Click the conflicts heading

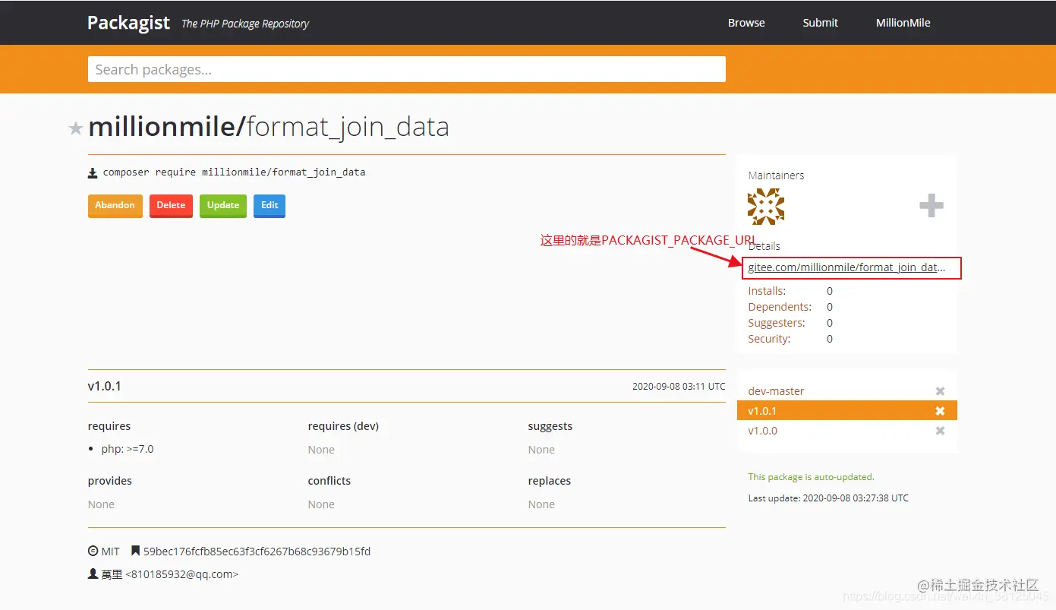(x=329, y=481)
